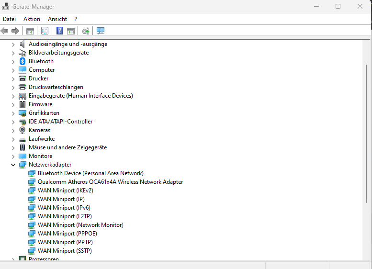
Task: Minimize the Geräte-Manager window
Action: (316, 6)
